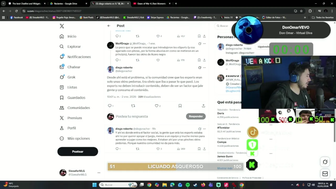Open Spotify from the taskbar
Image resolution: width=336 pixels, height=189 pixels.
[x=188, y=185]
